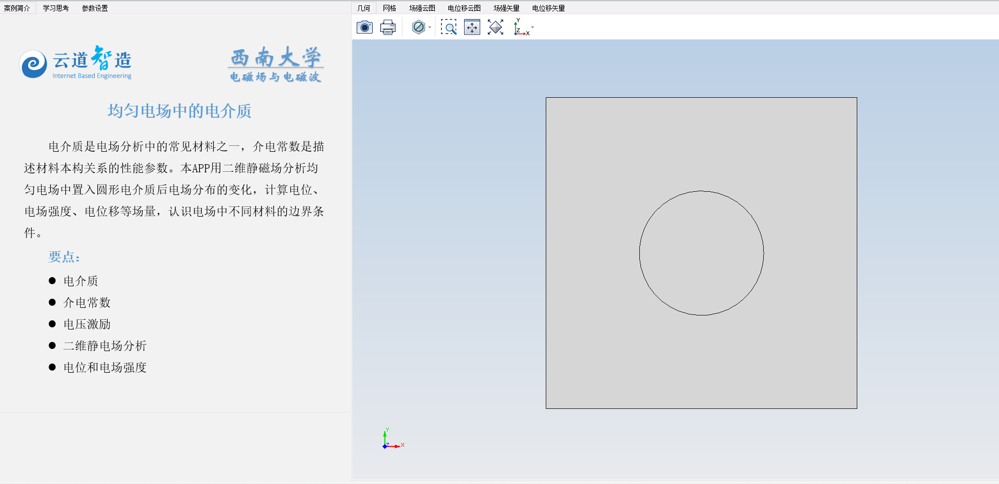Image resolution: width=999 pixels, height=484 pixels.
Task: Click the bullet text 电位和电场强度
Action: tap(105, 367)
